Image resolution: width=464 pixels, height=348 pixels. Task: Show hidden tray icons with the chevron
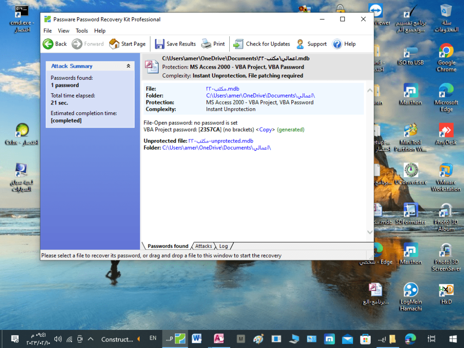click(90, 339)
